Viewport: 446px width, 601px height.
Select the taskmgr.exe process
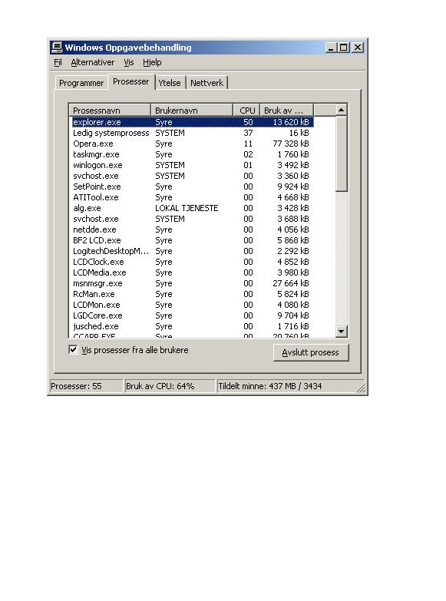193,154
